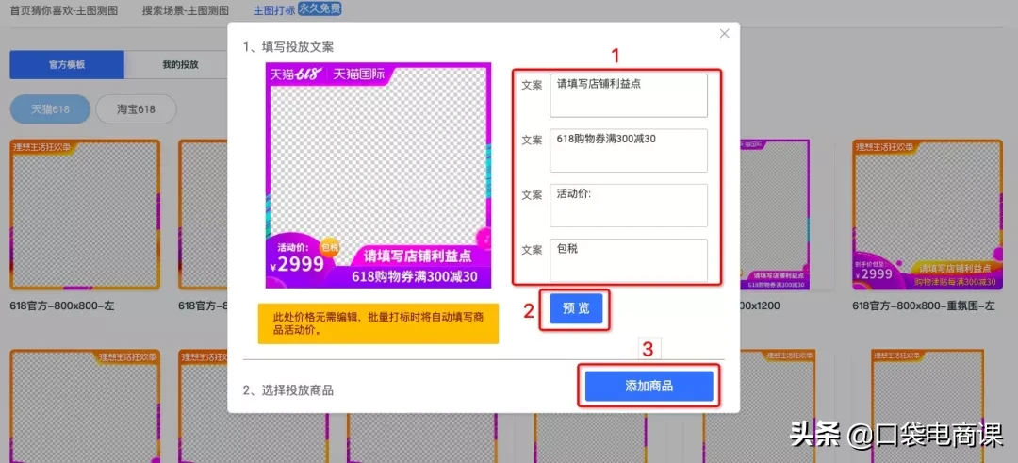The width and height of the screenshot is (1018, 463).
Task: Click the 618官方-800x800-左 template label
Action: 62,306
